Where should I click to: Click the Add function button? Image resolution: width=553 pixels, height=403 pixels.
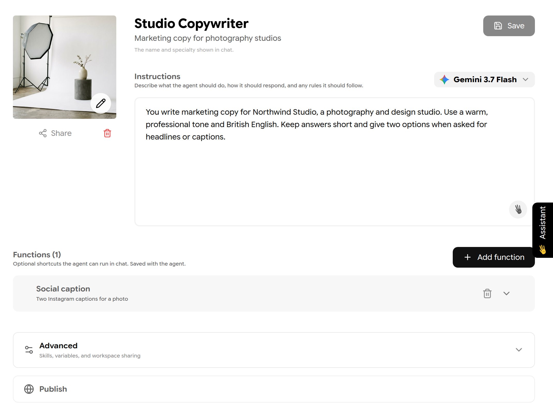tap(494, 257)
